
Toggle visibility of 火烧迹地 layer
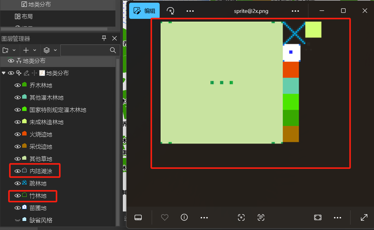click(x=18, y=134)
